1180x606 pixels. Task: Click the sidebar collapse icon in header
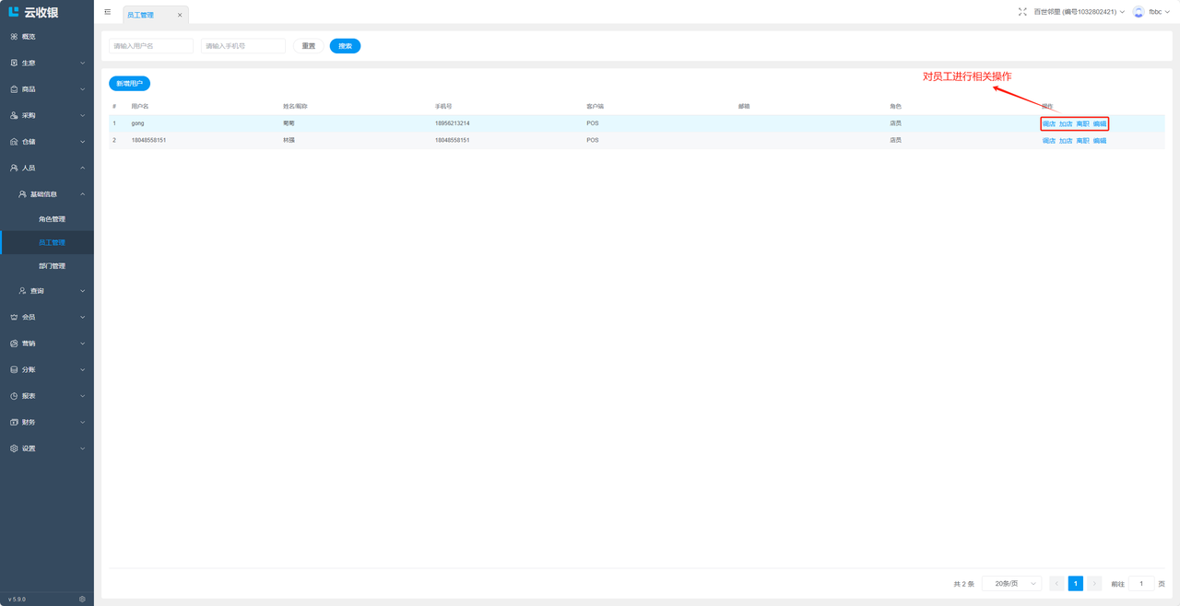108,12
